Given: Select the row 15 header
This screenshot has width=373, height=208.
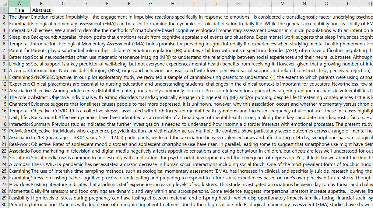Looking at the screenshot, I should click(4, 104).
